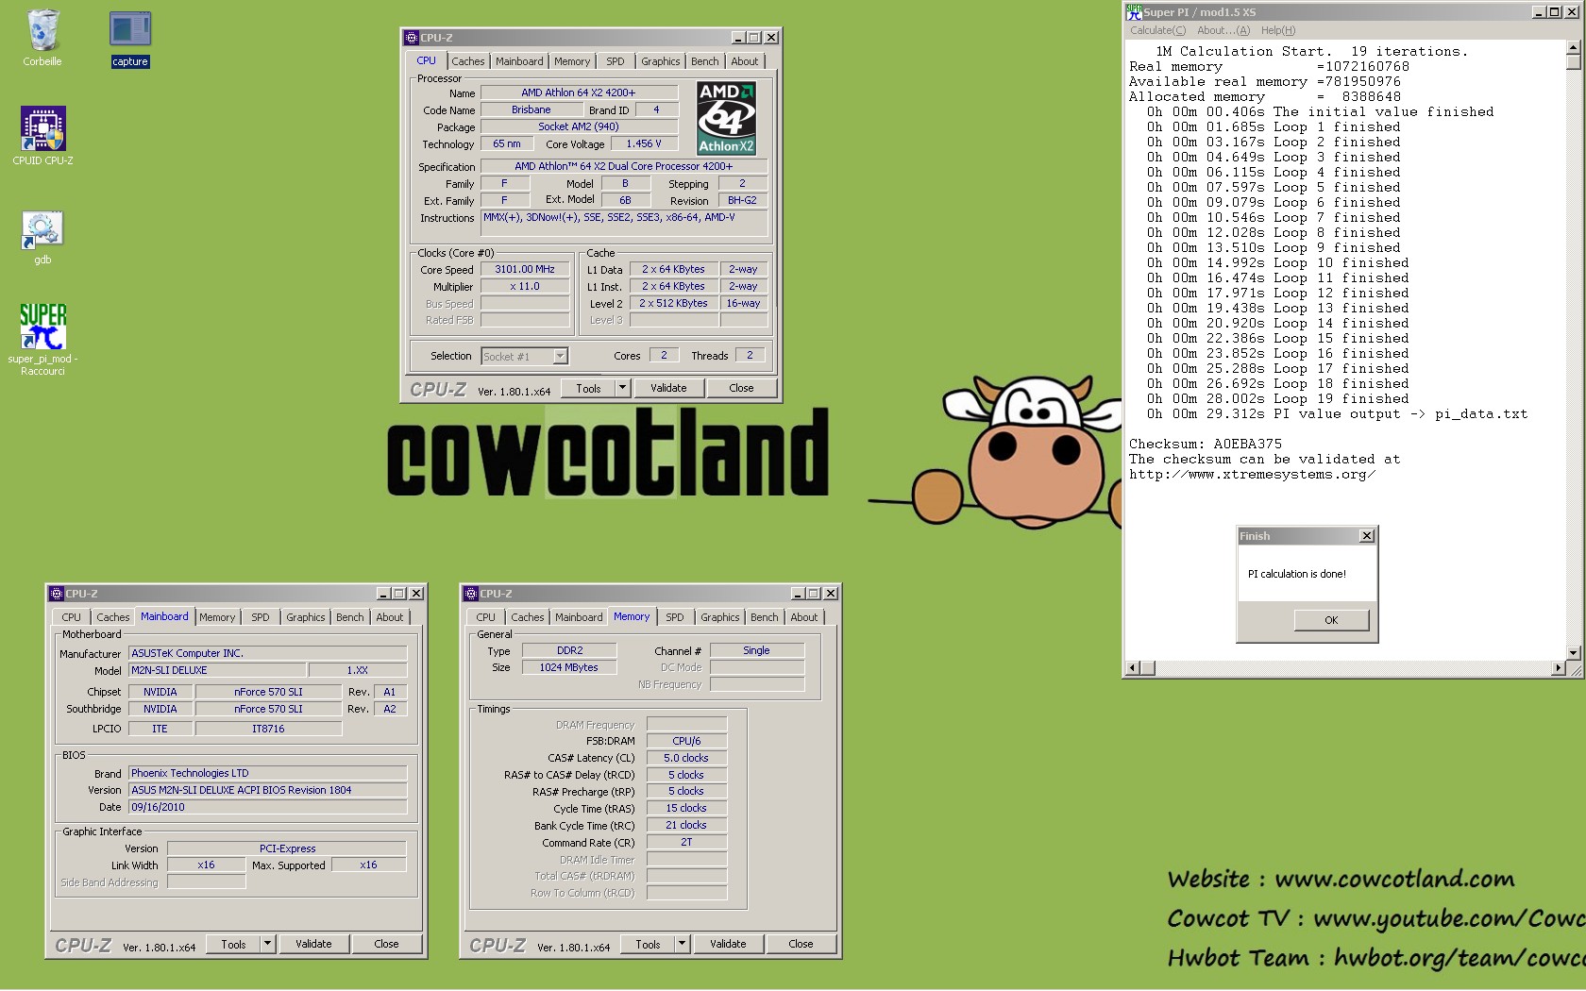Image resolution: width=1586 pixels, height=991 pixels.
Task: Click the Command Rate 2T field
Action: point(686,842)
